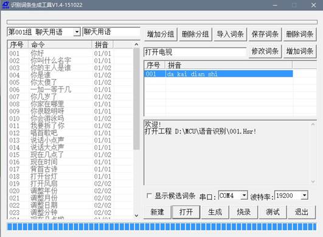Image resolution: width=323 pixels, height=237 pixels.
Task: Click the 退出 button
Action: [x=301, y=212]
